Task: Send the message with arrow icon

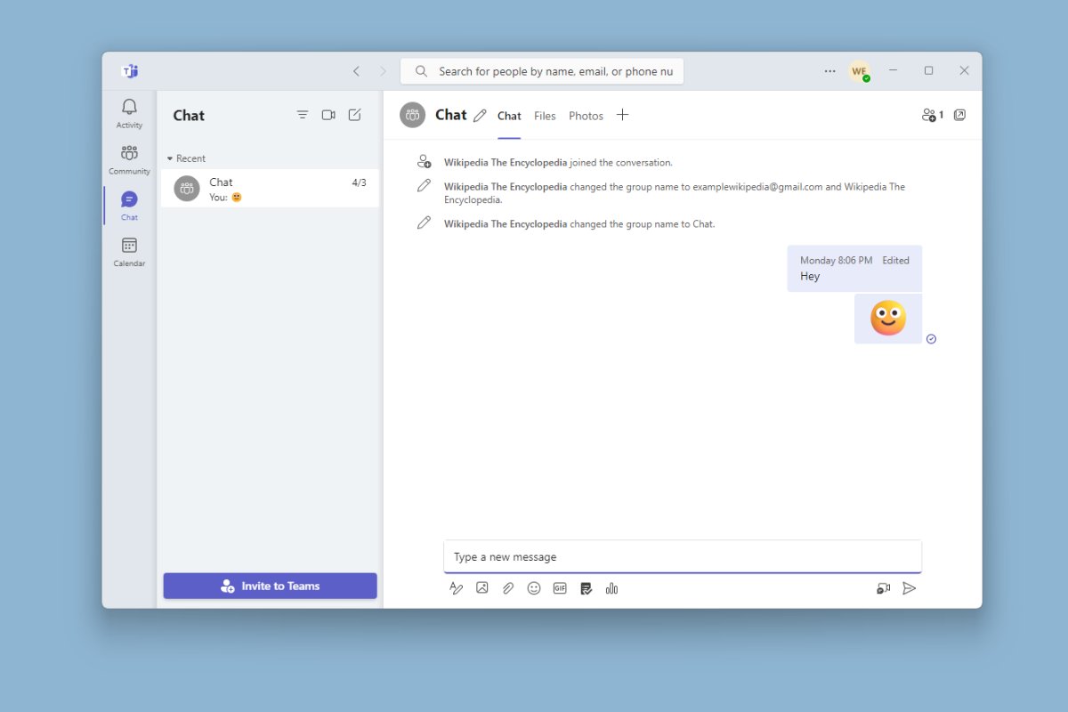Action: (909, 588)
